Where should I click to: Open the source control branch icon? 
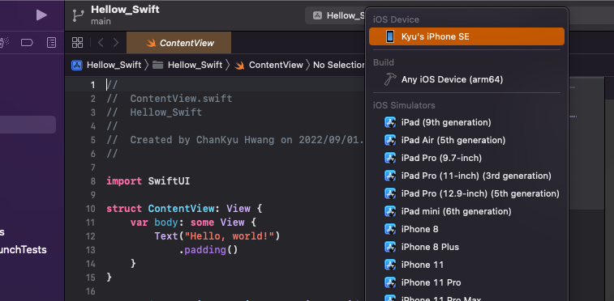click(78, 15)
